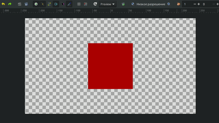Click the green Redo arrow icon
Image resolution: width=219 pixels, height=123 pixels.
[10, 4]
